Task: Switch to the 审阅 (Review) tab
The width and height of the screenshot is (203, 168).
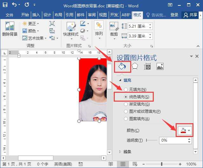Action: tap(92, 15)
